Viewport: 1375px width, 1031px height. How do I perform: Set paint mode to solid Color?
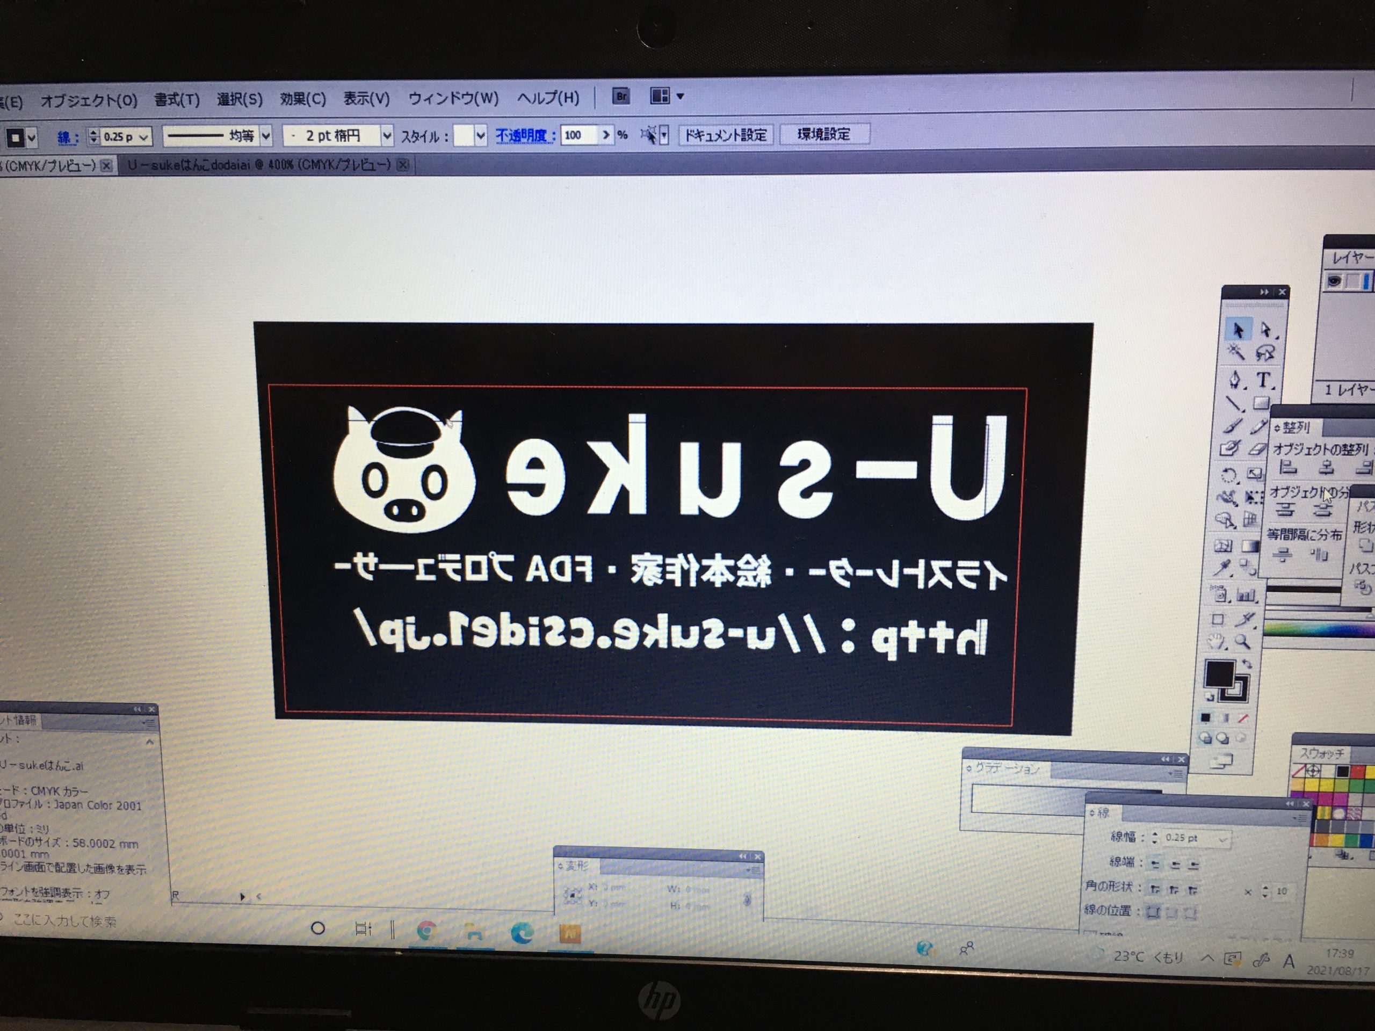click(x=1206, y=718)
